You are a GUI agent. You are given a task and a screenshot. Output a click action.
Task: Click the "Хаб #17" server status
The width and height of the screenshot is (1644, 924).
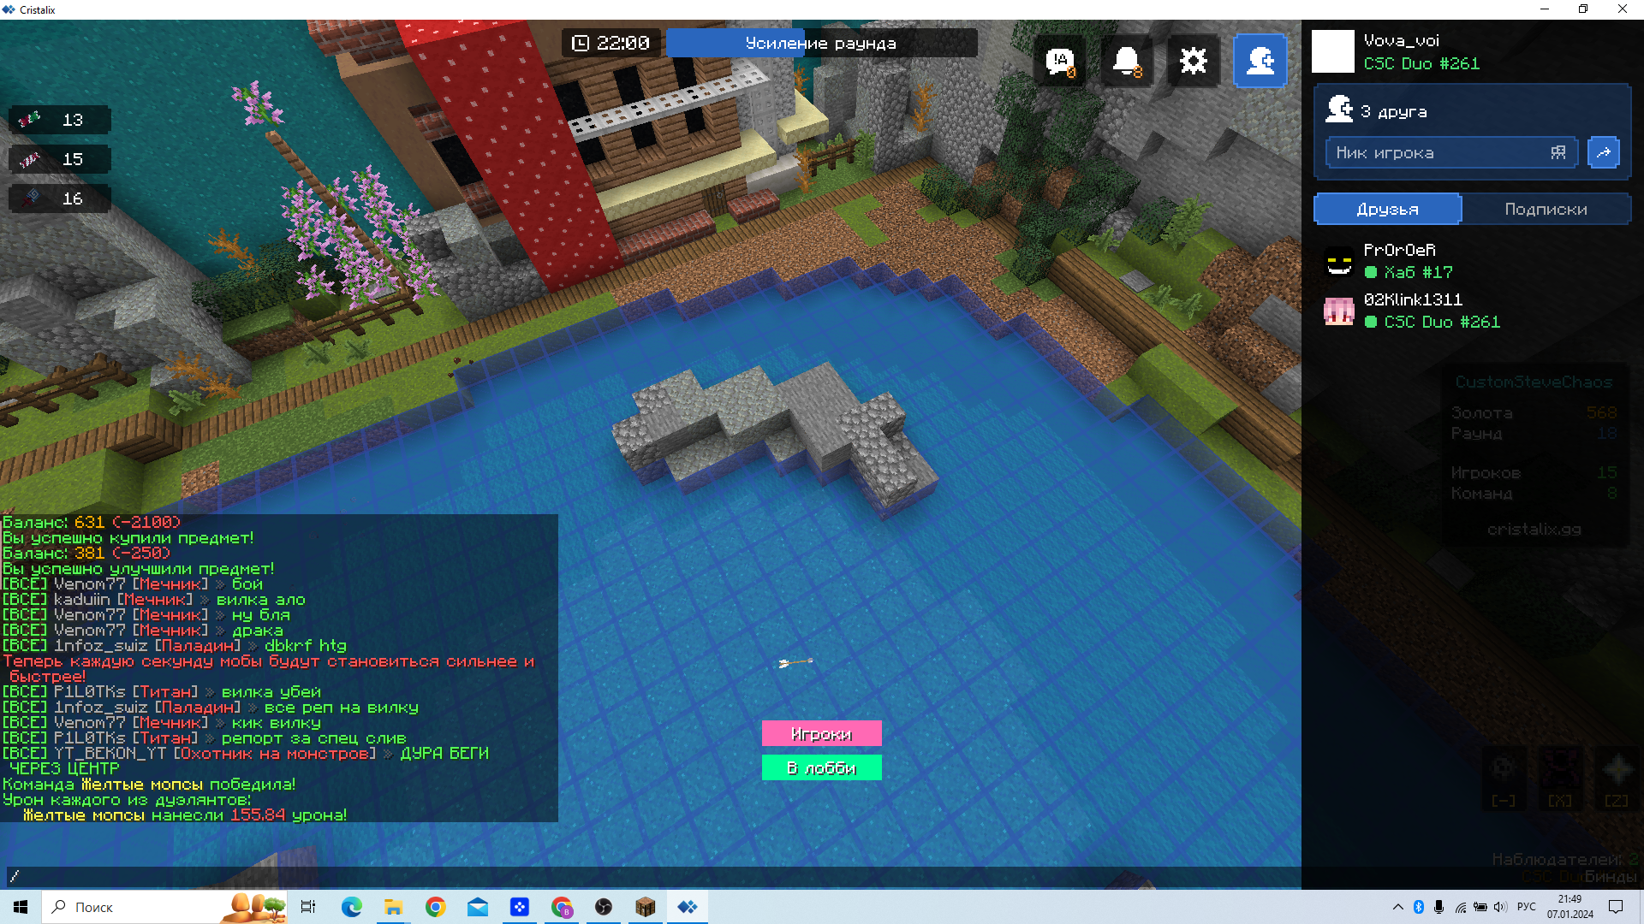pyautogui.click(x=1418, y=273)
